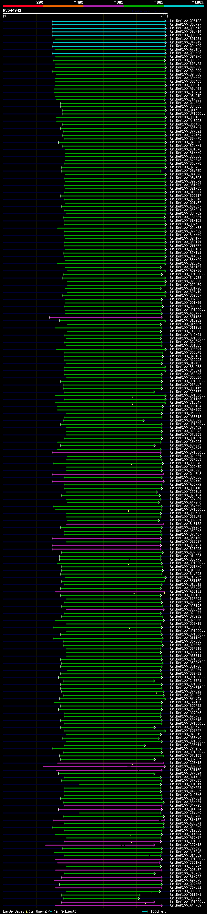This screenshot has width=207, height=914.
Task: Click the cyan ~100% identity legend bar
Action: (x=184, y=6)
